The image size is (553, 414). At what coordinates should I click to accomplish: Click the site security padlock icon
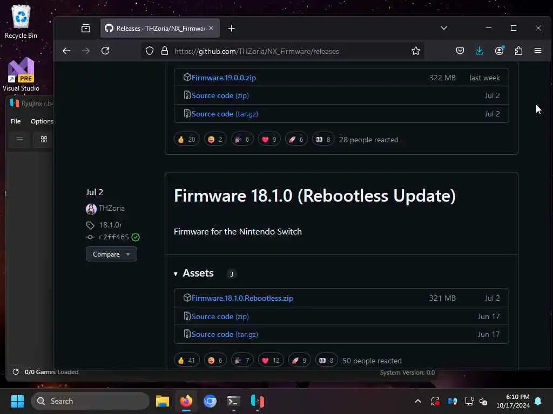pyautogui.click(x=165, y=51)
